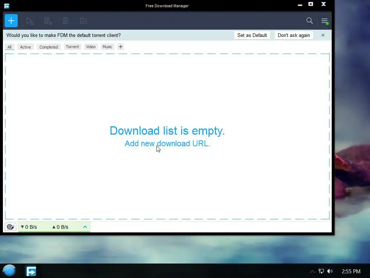Minimize the Free Download Manager window
Screen dimensions: 370x278
click(300, 5)
